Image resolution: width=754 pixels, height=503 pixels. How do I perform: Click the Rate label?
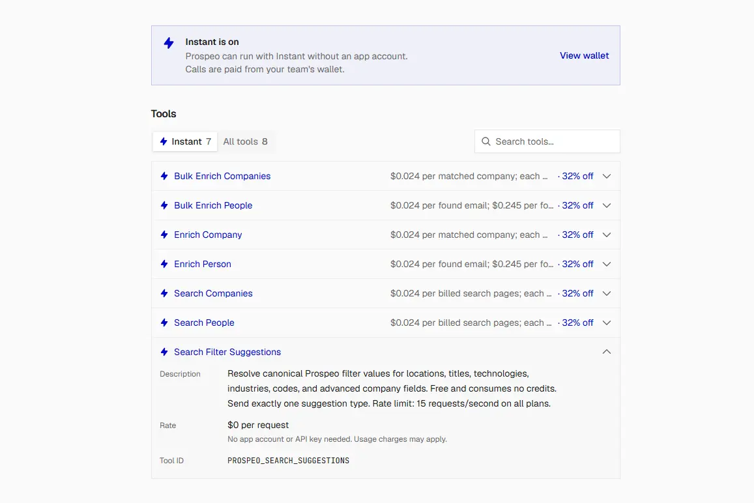pos(168,425)
